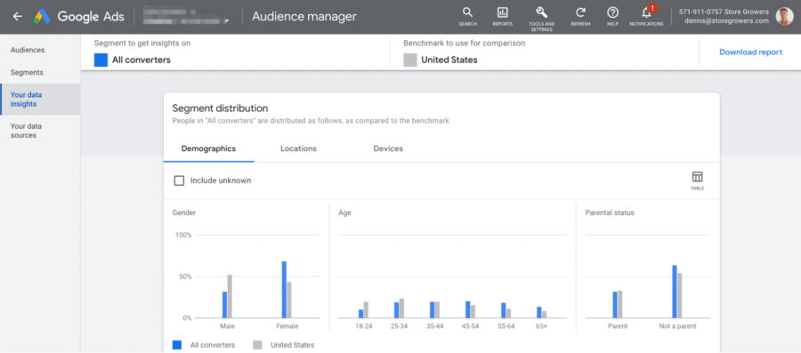This screenshot has height=353, width=801.
Task: Click the 45-54 age group label
Action: (x=470, y=326)
